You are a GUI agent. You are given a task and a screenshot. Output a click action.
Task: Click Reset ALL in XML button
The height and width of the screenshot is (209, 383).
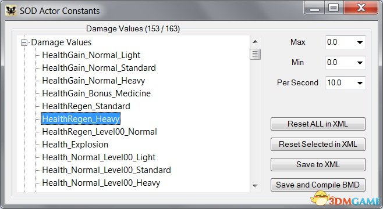pos(318,124)
